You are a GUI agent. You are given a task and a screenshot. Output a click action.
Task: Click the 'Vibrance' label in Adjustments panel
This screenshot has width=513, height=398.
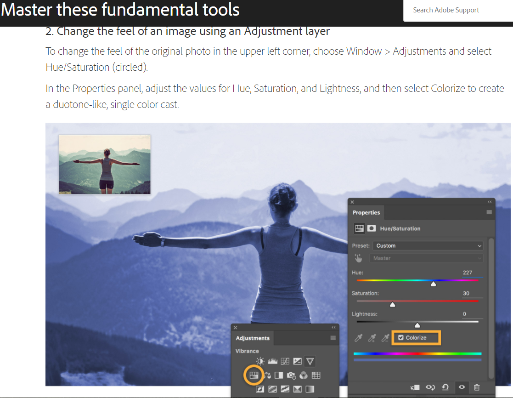247,351
